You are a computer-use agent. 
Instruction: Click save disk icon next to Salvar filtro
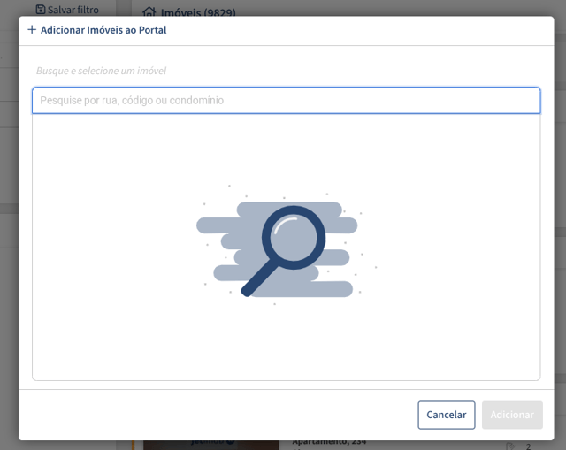pos(41,10)
